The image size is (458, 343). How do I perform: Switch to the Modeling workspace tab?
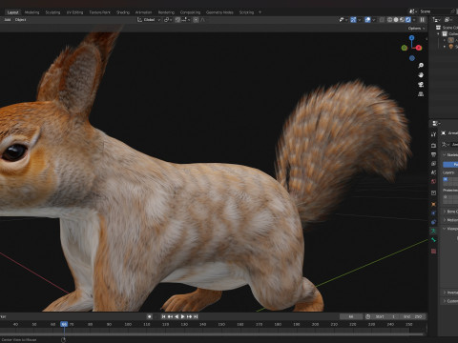(31, 12)
